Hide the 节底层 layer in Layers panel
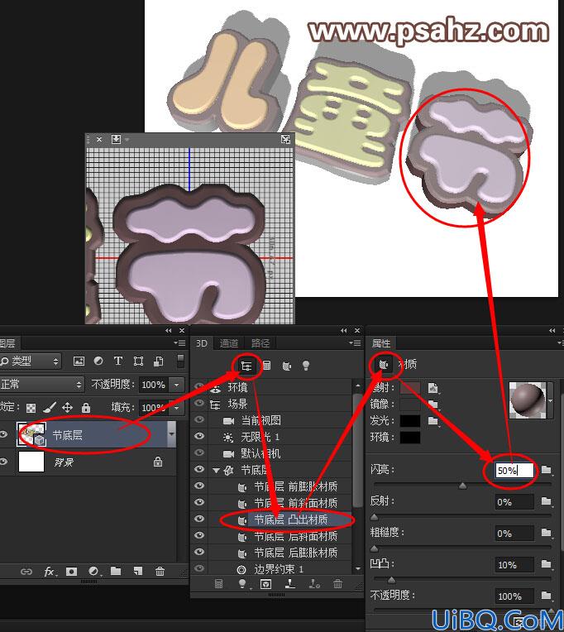 4,434
